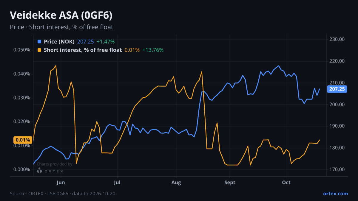Click the Jul x-axis label
Screen dimensions: 358x201
click(117, 182)
